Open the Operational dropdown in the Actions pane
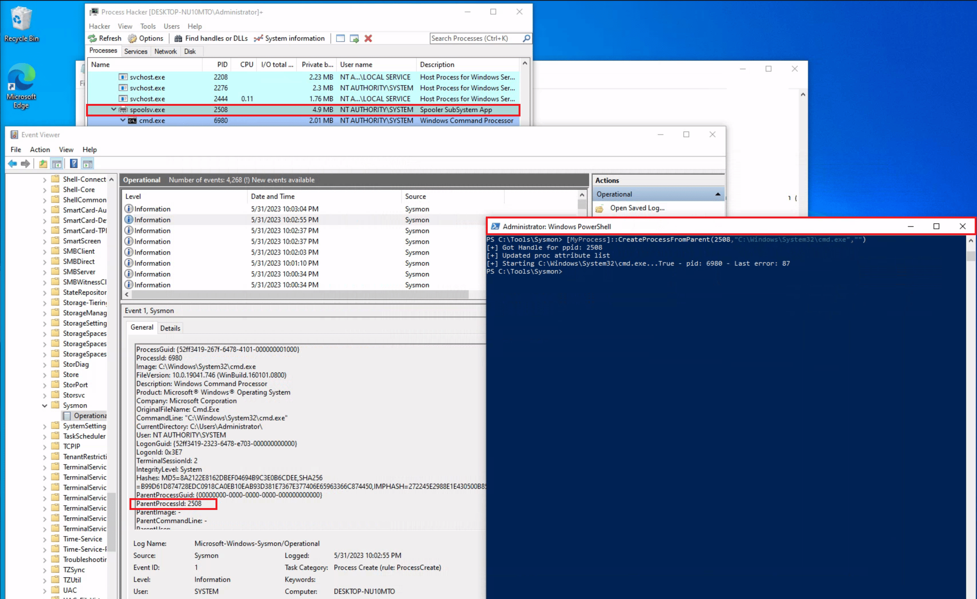Screen dimensions: 977x599 [718, 194]
